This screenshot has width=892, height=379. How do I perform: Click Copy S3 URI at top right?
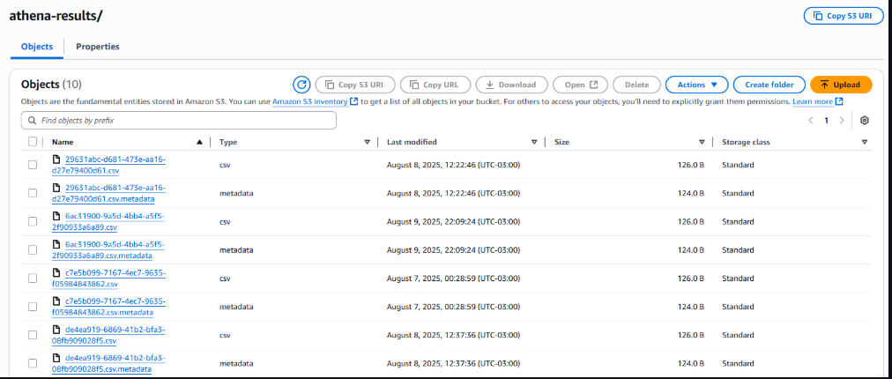[843, 16]
